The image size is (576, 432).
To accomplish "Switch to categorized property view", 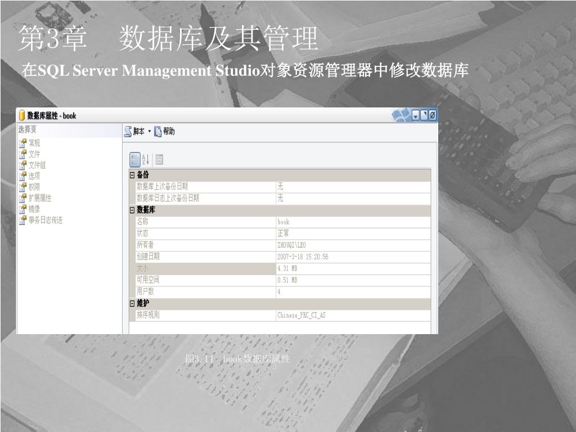I will (x=135, y=160).
